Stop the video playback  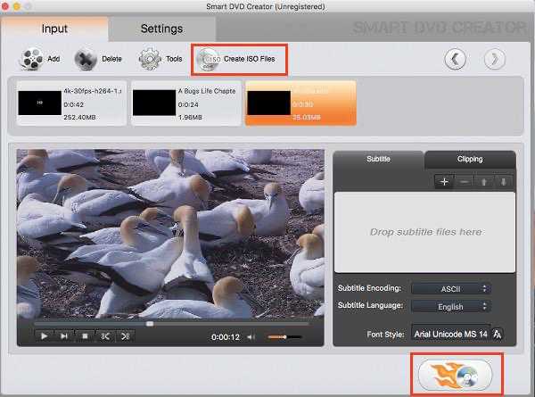pos(85,336)
